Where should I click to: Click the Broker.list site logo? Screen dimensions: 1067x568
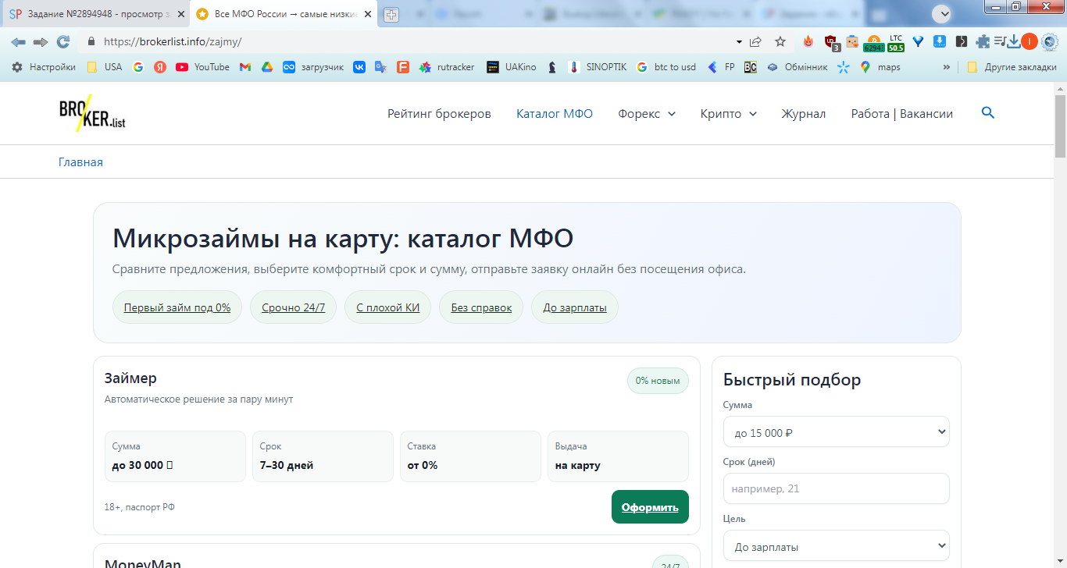click(91, 113)
